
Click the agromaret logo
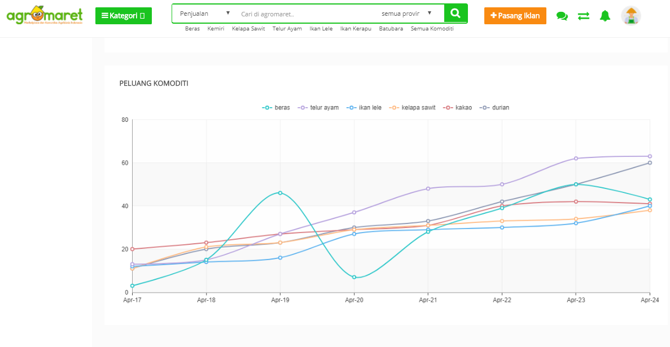click(x=45, y=15)
